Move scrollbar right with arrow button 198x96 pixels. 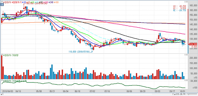(x=175, y=94)
